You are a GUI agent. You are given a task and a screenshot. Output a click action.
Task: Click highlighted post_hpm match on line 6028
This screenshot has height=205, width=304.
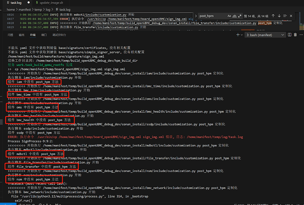(265, 23)
